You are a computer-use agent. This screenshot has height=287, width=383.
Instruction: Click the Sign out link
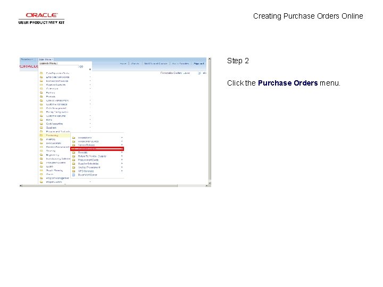(199, 63)
